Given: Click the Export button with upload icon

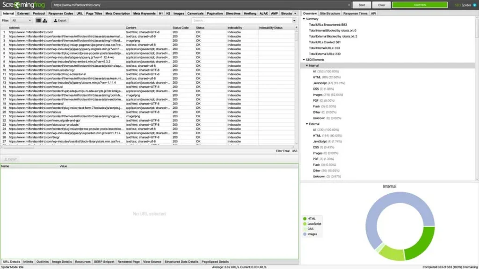Looking at the screenshot, I should [60, 21].
